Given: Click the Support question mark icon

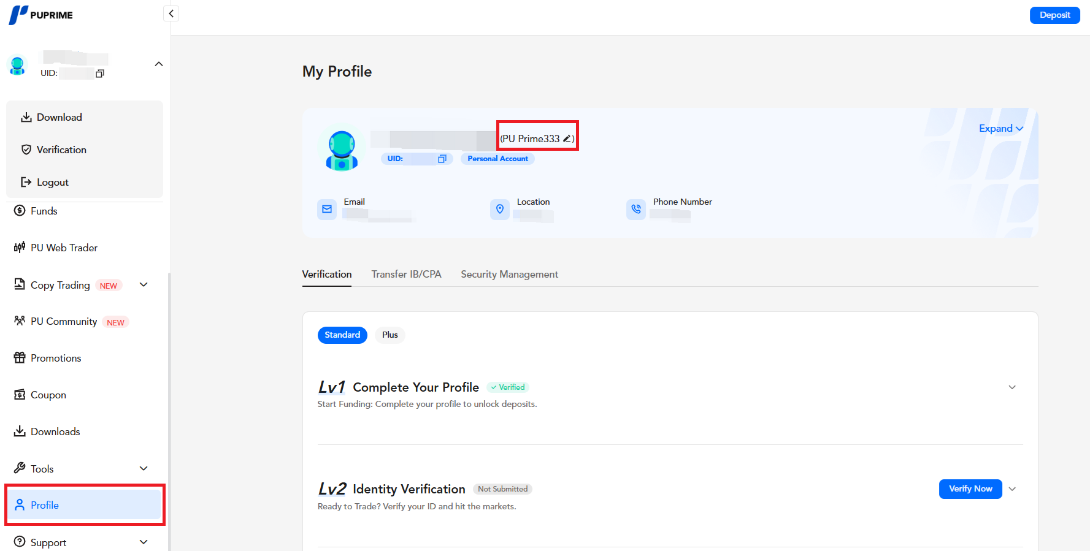Looking at the screenshot, I should pos(20,542).
